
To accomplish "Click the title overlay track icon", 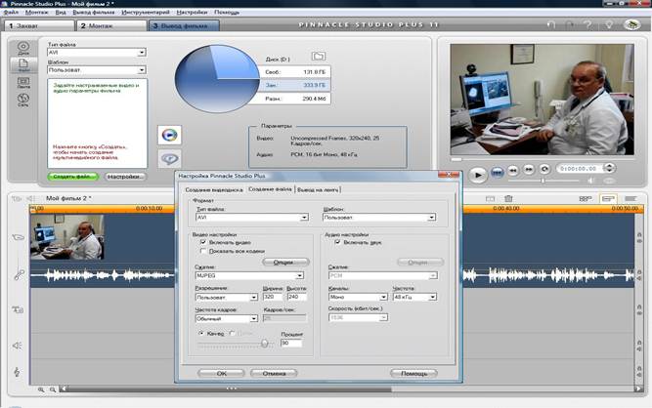I will [x=18, y=309].
